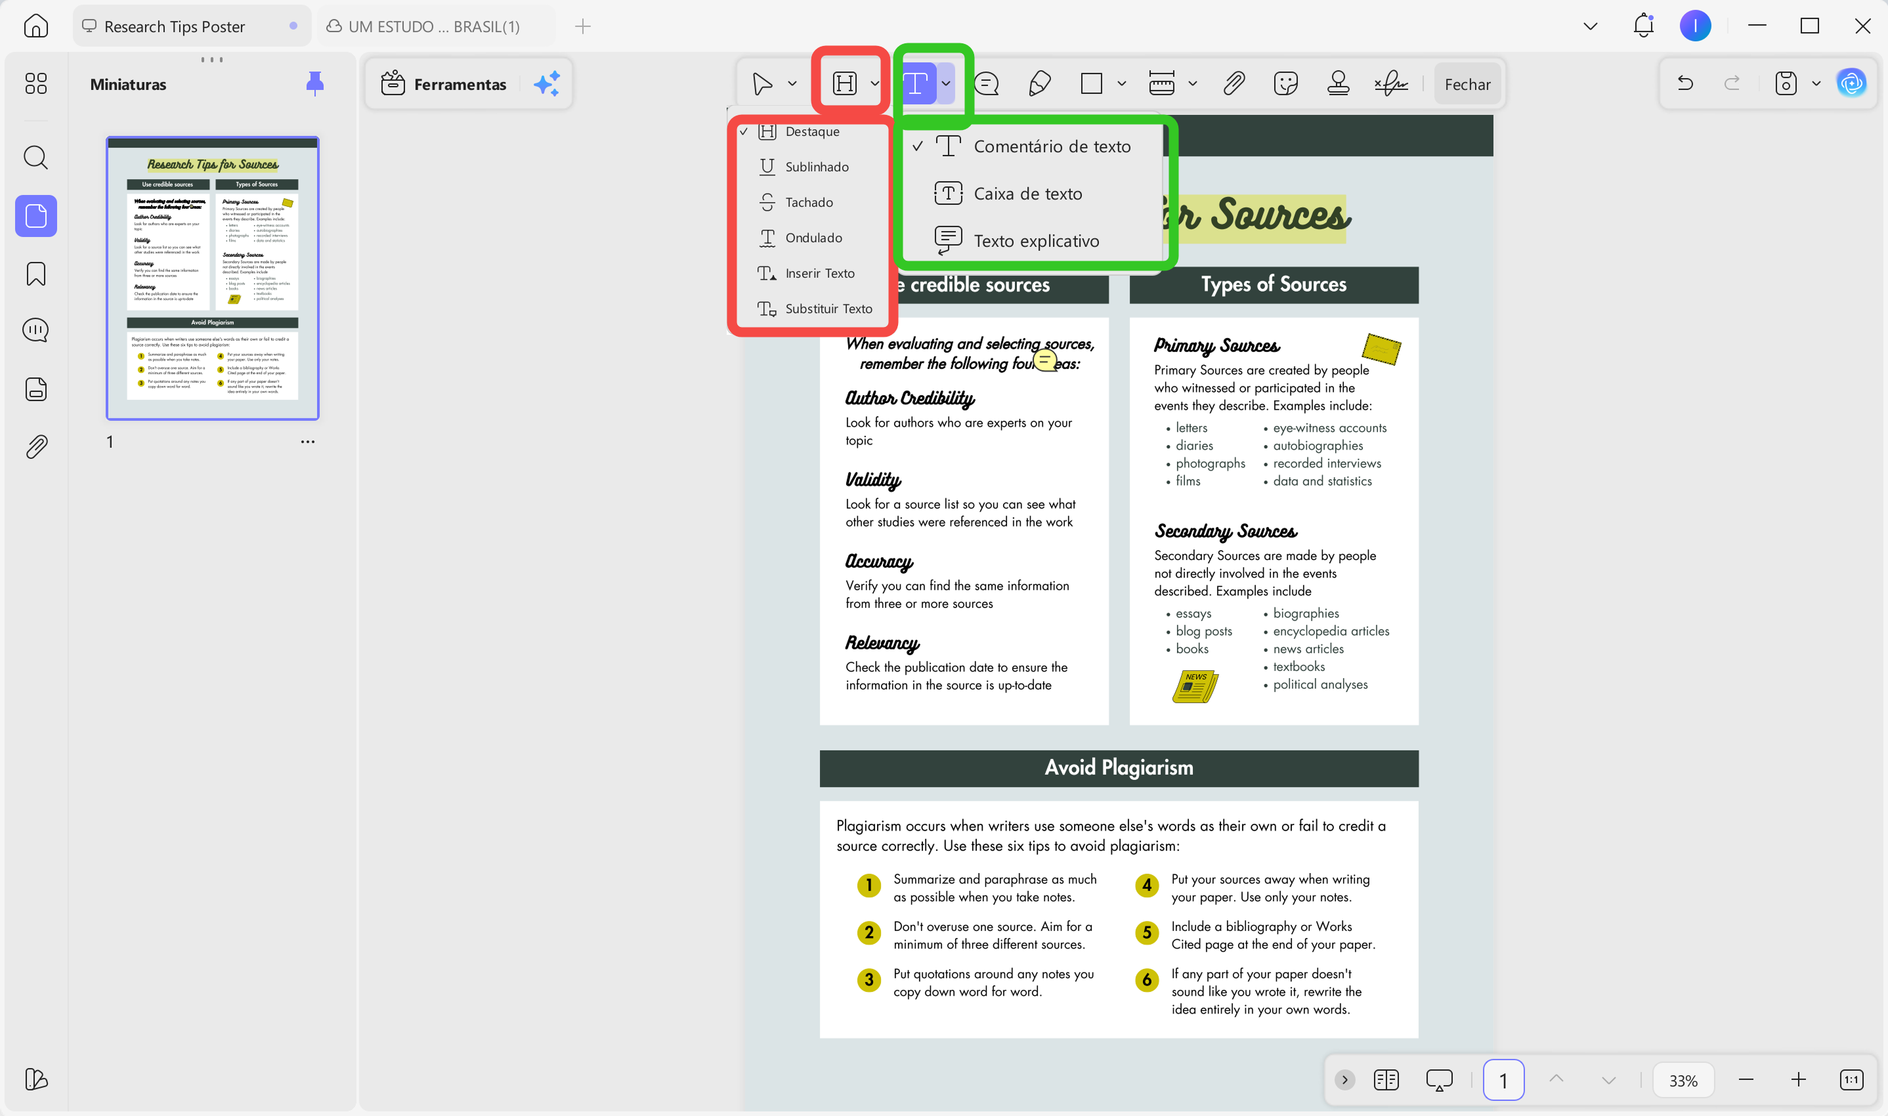Viewport: 1888px width, 1116px height.
Task: Open the tab list chevron in title bar
Action: pos(1590,26)
